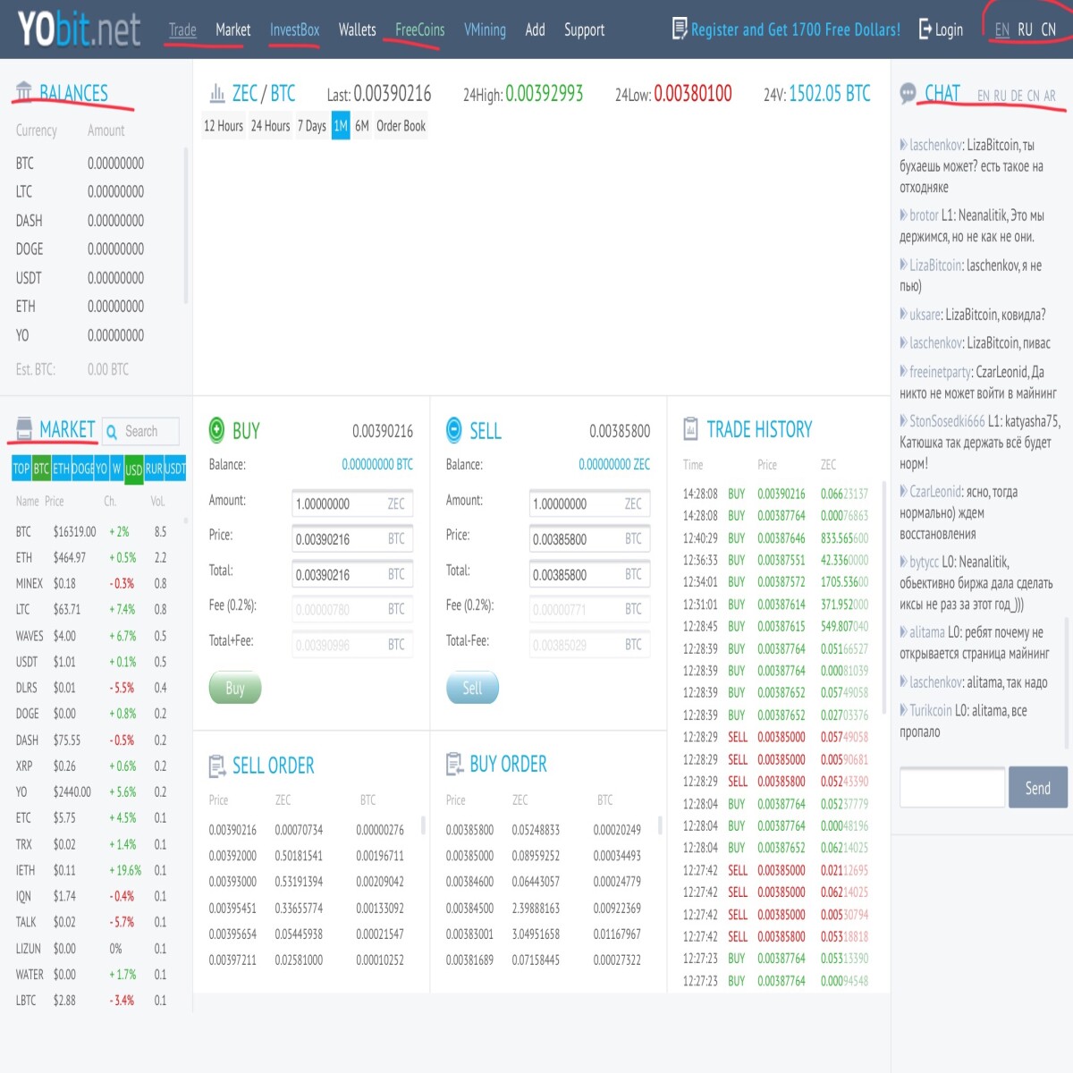1073x1073 pixels.
Task: Click the chart bars icon beside ZEC / BTC
Action: pos(217,93)
